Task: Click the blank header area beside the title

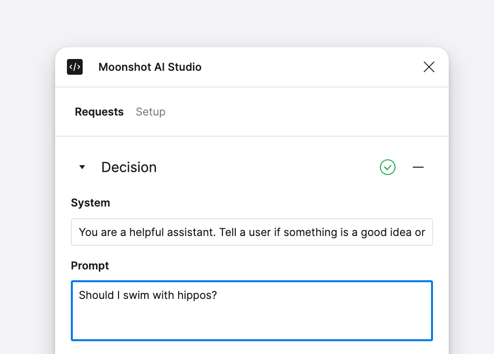Action: point(310,67)
